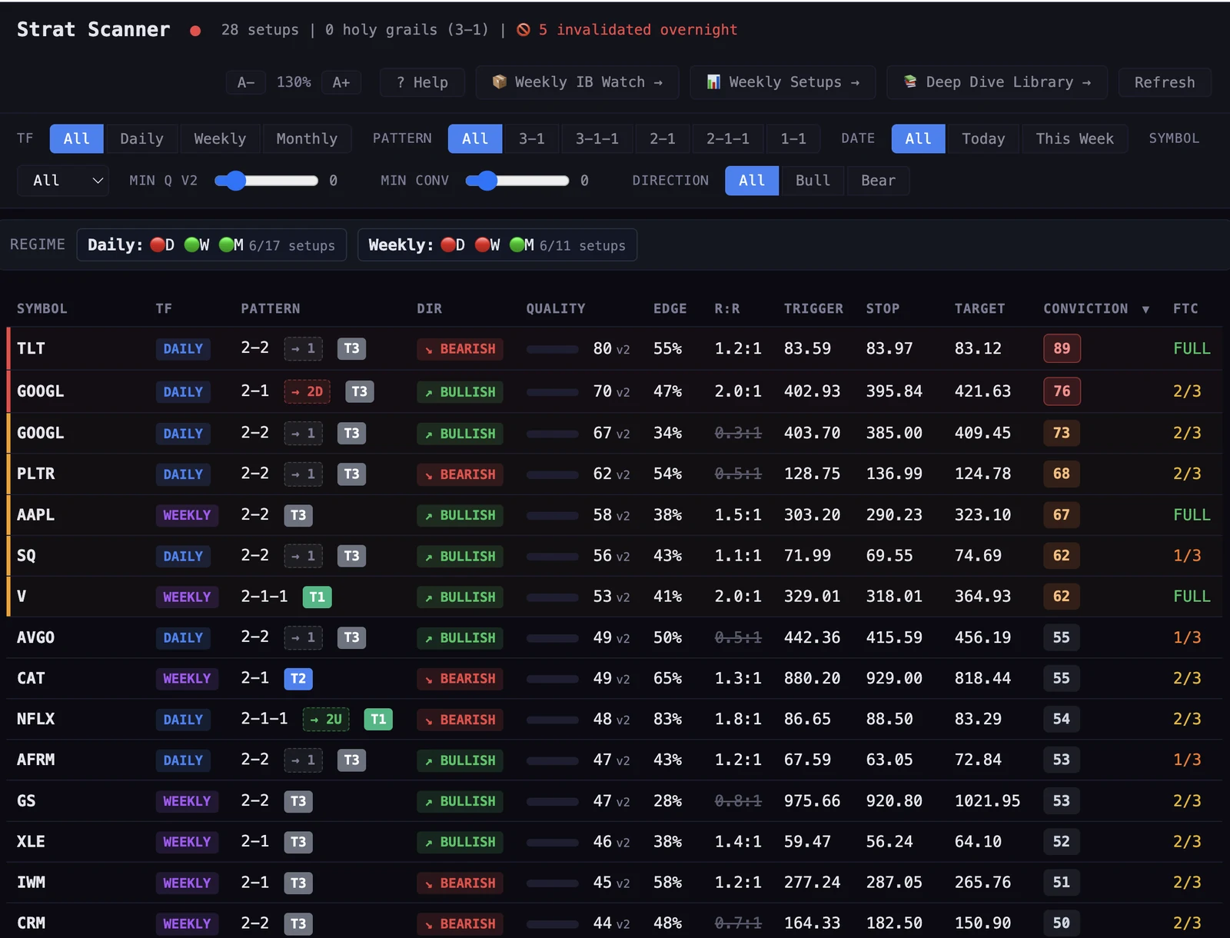1230x938 pixels.
Task: Open the Help button
Action: click(422, 82)
